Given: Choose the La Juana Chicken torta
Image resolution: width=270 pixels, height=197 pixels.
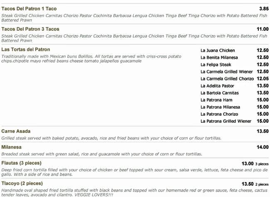Looking at the screenshot, I should point(217,51).
